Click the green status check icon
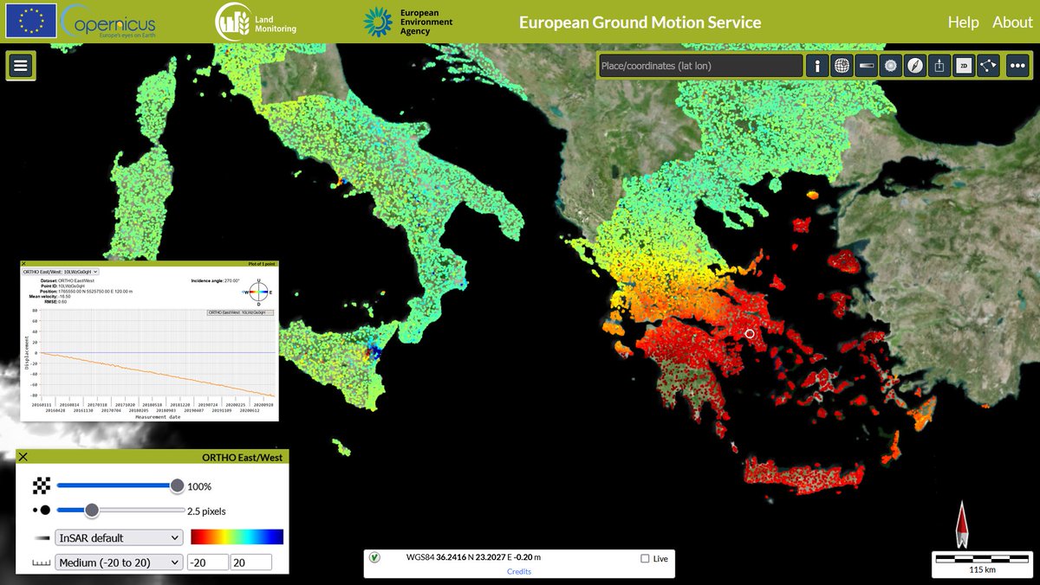This screenshot has height=585, width=1040. coord(374,557)
